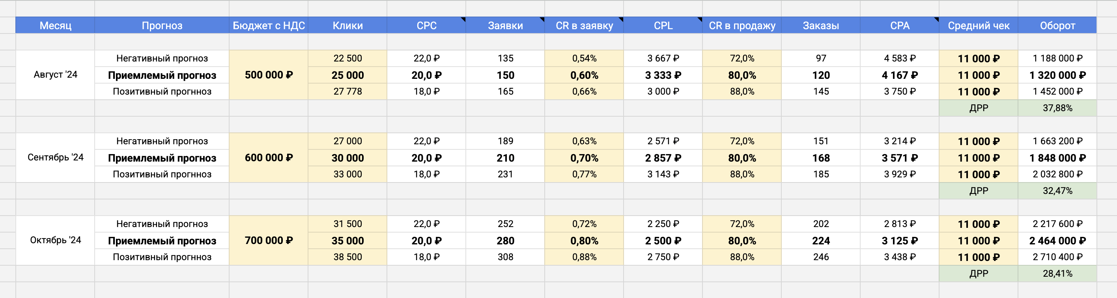Click the CPL value 3 667 ₽

pyautogui.click(x=663, y=58)
